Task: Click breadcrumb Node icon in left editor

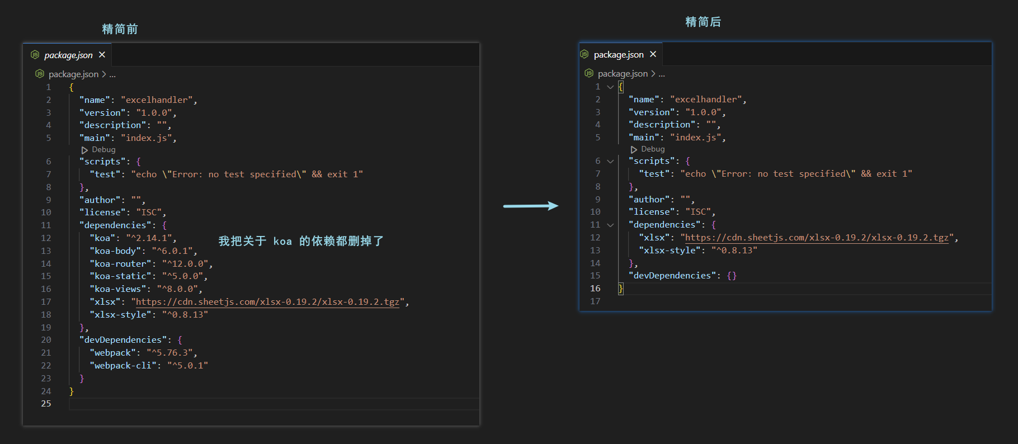Action: point(40,74)
